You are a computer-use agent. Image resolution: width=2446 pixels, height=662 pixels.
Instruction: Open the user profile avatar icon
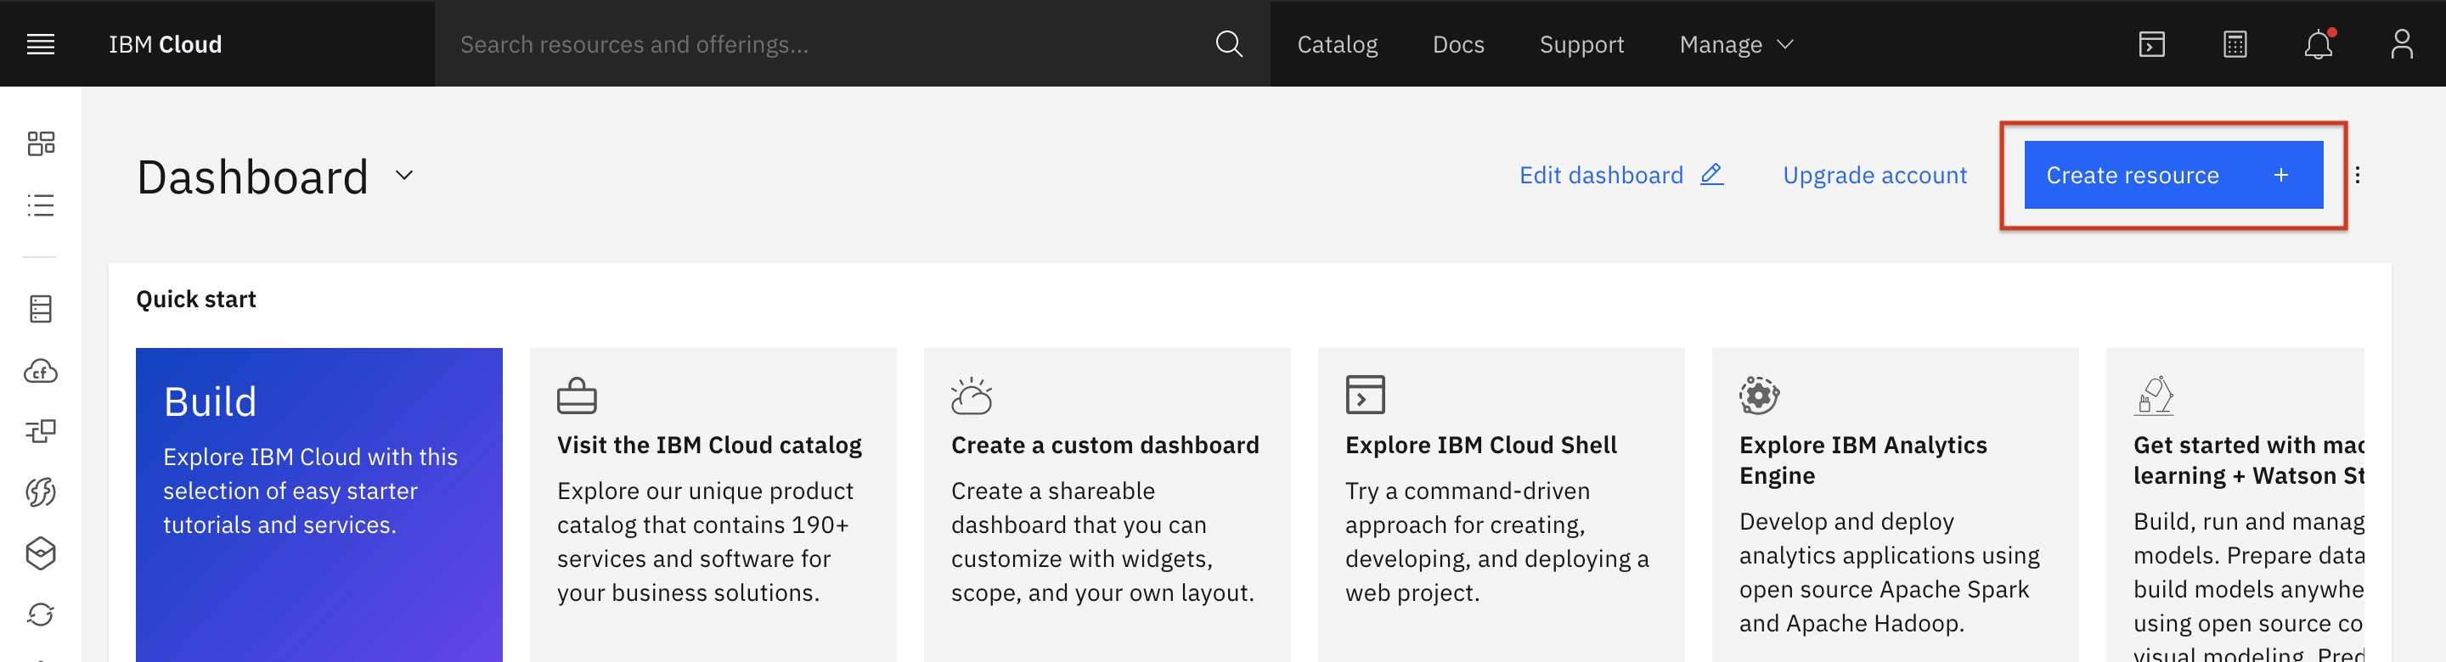point(2401,45)
